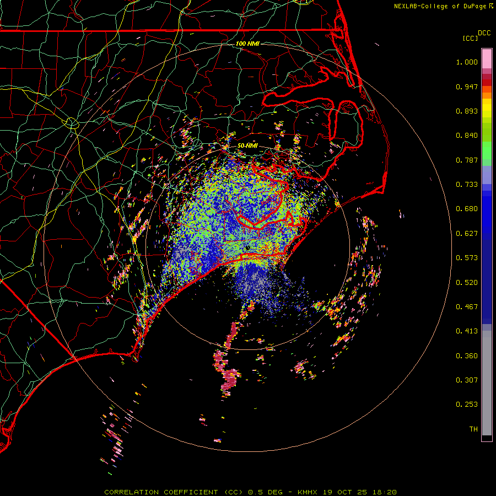
Task: Select the 0.573 scale value
Action: point(467,258)
